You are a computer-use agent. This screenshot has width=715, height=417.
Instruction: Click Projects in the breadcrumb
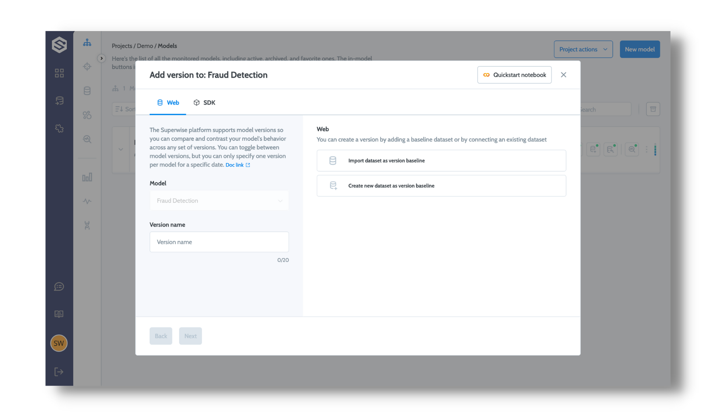pos(122,46)
